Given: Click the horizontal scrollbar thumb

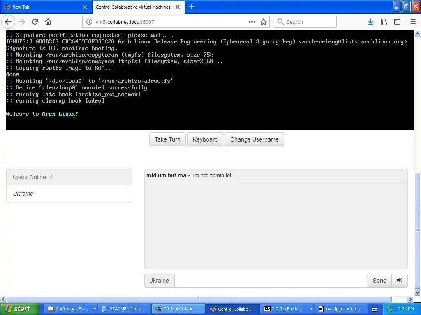Looking at the screenshot, I should click(199, 299).
